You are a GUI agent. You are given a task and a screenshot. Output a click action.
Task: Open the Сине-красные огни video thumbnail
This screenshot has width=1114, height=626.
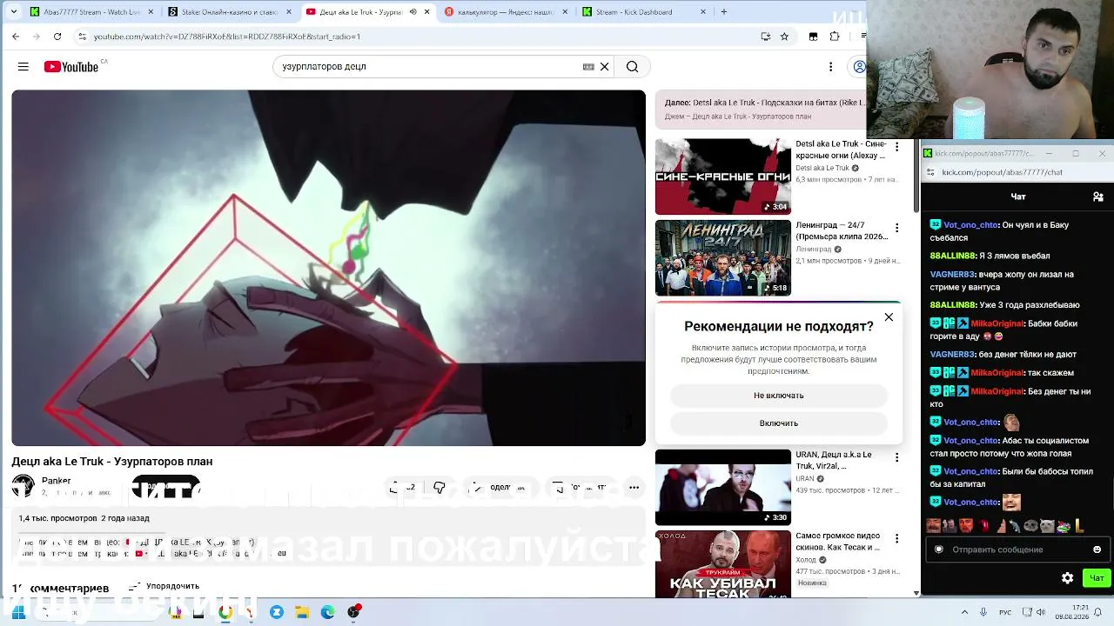(x=723, y=176)
